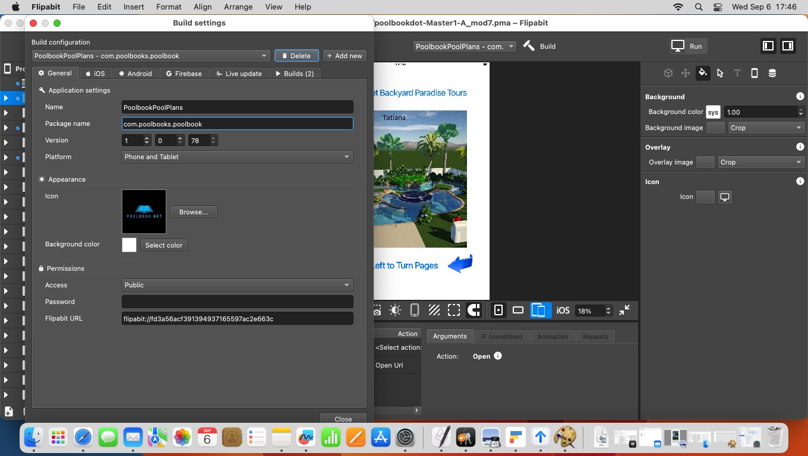Open the Platform Phone and Tablet dropdown
The width and height of the screenshot is (808, 456).
pos(237,157)
